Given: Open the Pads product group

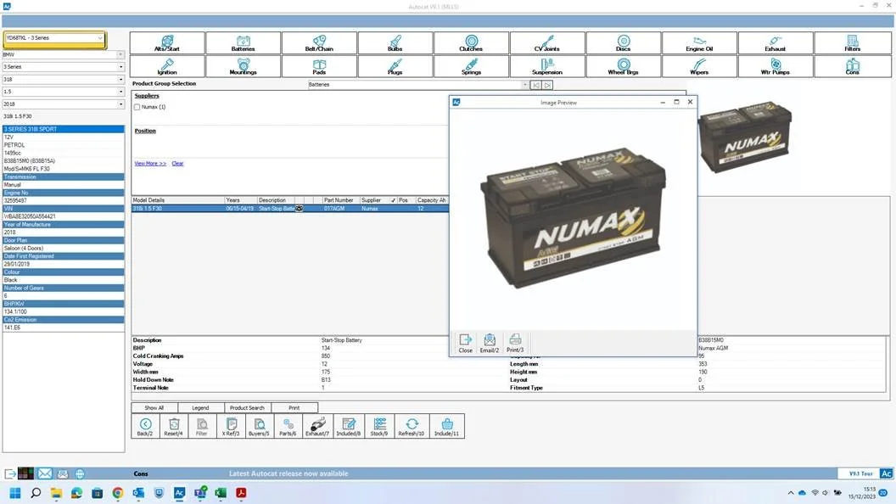Looking at the screenshot, I should click(x=319, y=66).
